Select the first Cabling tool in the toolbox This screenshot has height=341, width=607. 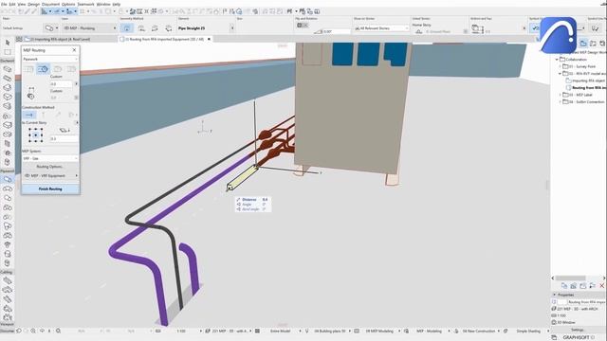pos(7,280)
